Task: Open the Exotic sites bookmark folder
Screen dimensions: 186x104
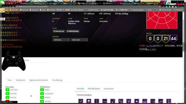Action: (34, 10)
